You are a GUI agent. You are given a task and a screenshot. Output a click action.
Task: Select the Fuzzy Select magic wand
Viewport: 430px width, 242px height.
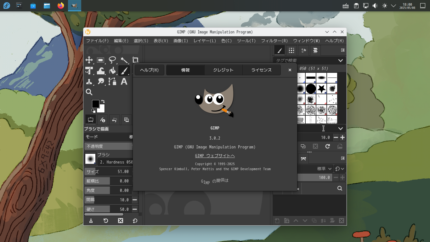pos(124,60)
